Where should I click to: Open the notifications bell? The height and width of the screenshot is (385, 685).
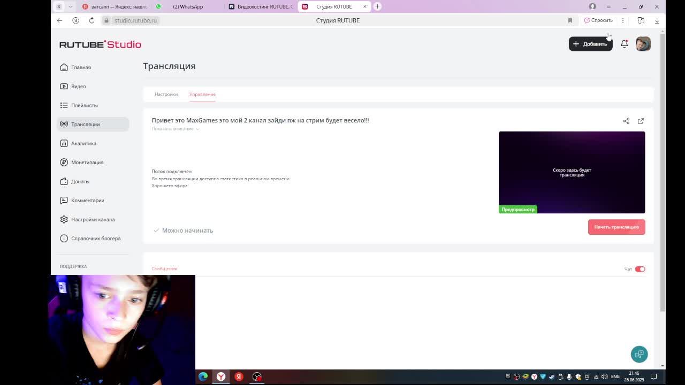(624, 44)
